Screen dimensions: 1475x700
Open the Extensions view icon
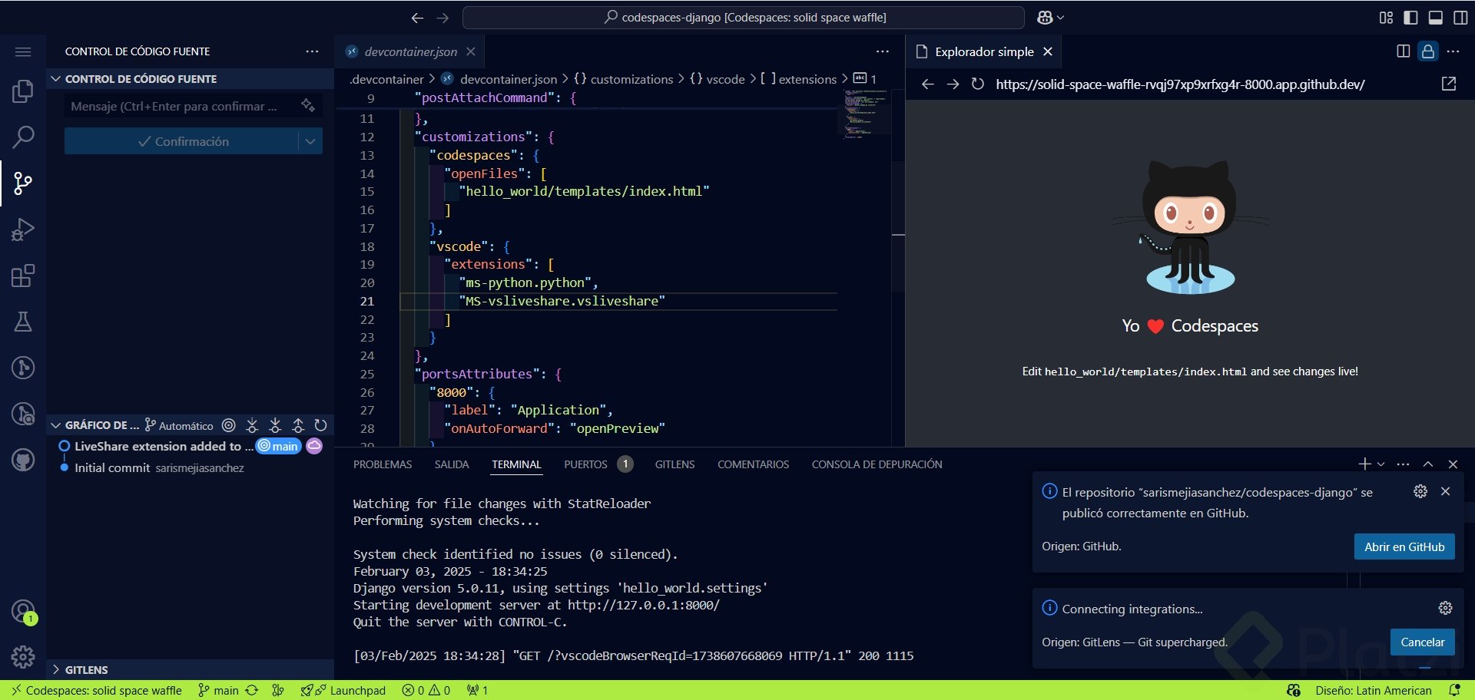pos(23,276)
